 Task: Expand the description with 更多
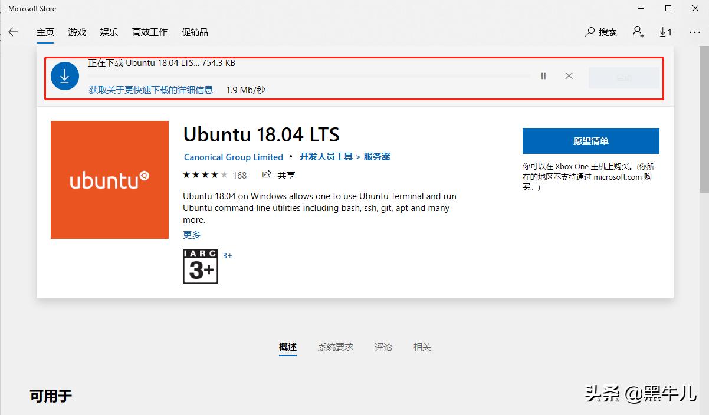coord(191,234)
